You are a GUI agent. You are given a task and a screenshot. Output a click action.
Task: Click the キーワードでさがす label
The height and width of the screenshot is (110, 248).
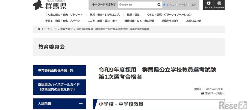click(104, 4)
